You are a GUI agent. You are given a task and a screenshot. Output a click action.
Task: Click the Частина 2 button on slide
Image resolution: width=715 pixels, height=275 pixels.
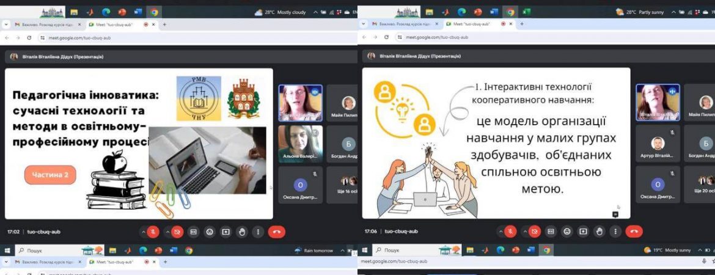click(x=50, y=175)
